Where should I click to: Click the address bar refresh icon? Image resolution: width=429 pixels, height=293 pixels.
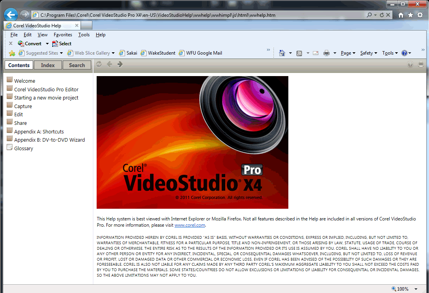(382, 15)
